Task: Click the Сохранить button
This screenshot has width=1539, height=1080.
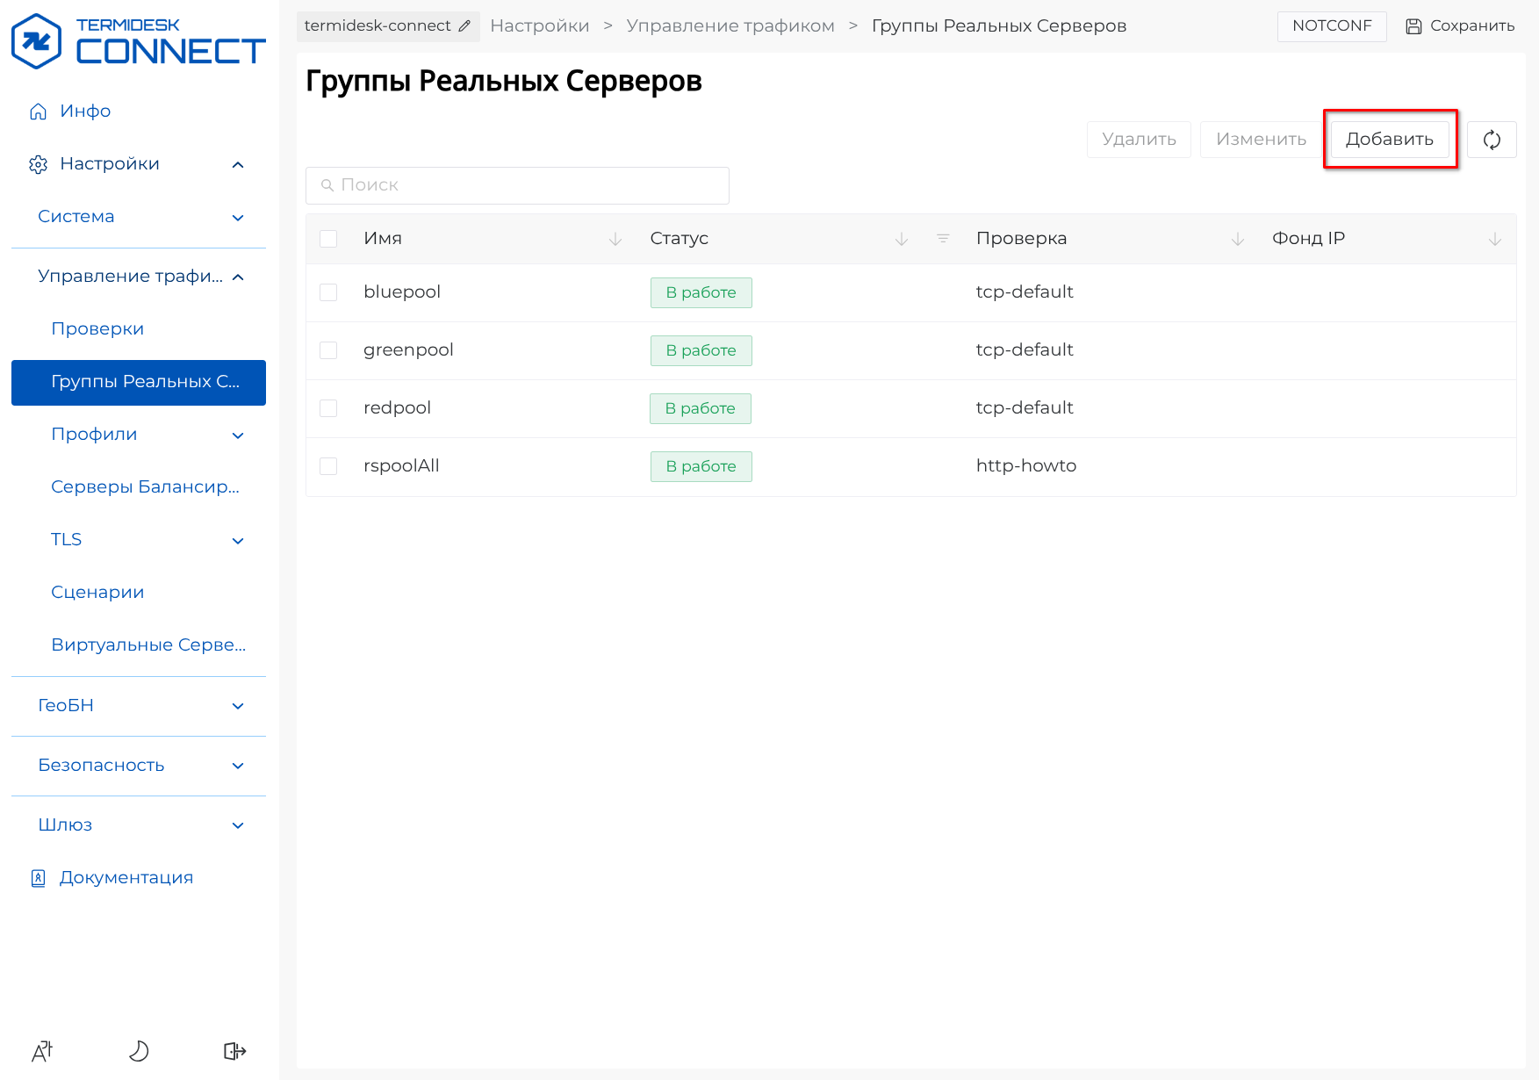Action: pyautogui.click(x=1460, y=26)
